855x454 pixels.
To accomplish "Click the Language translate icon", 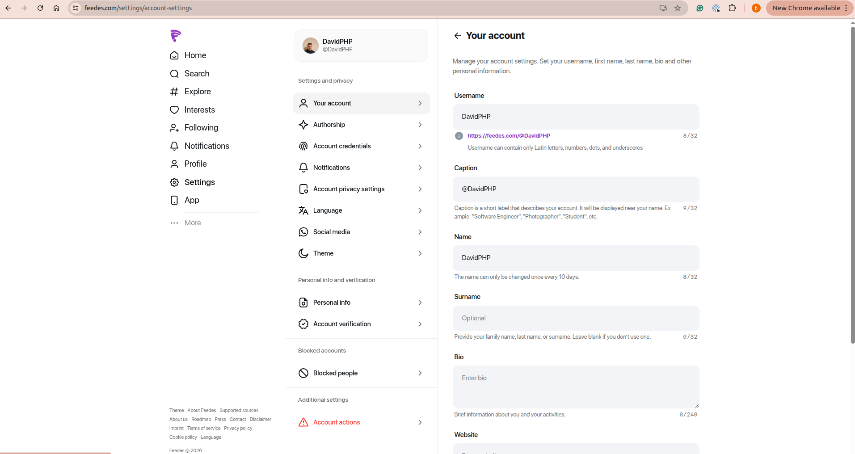I will click(303, 210).
